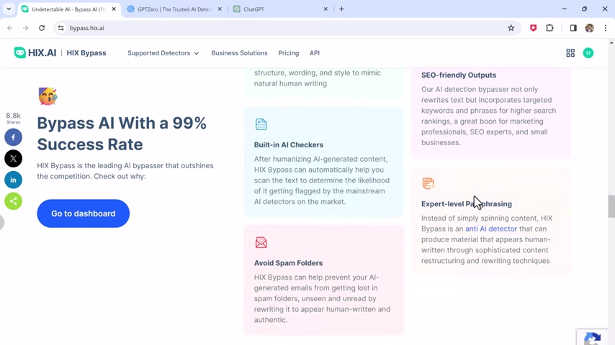
Task: Click the HIX.AI logo
Action: click(x=35, y=53)
